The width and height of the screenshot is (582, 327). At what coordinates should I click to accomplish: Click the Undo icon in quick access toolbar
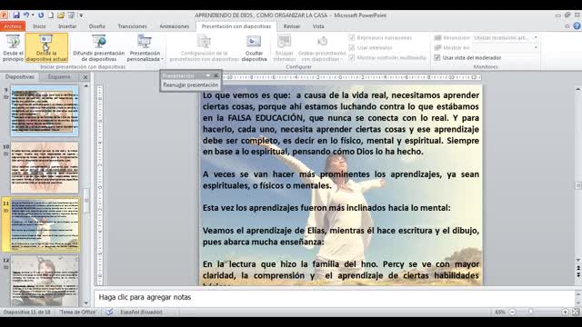click(x=26, y=15)
